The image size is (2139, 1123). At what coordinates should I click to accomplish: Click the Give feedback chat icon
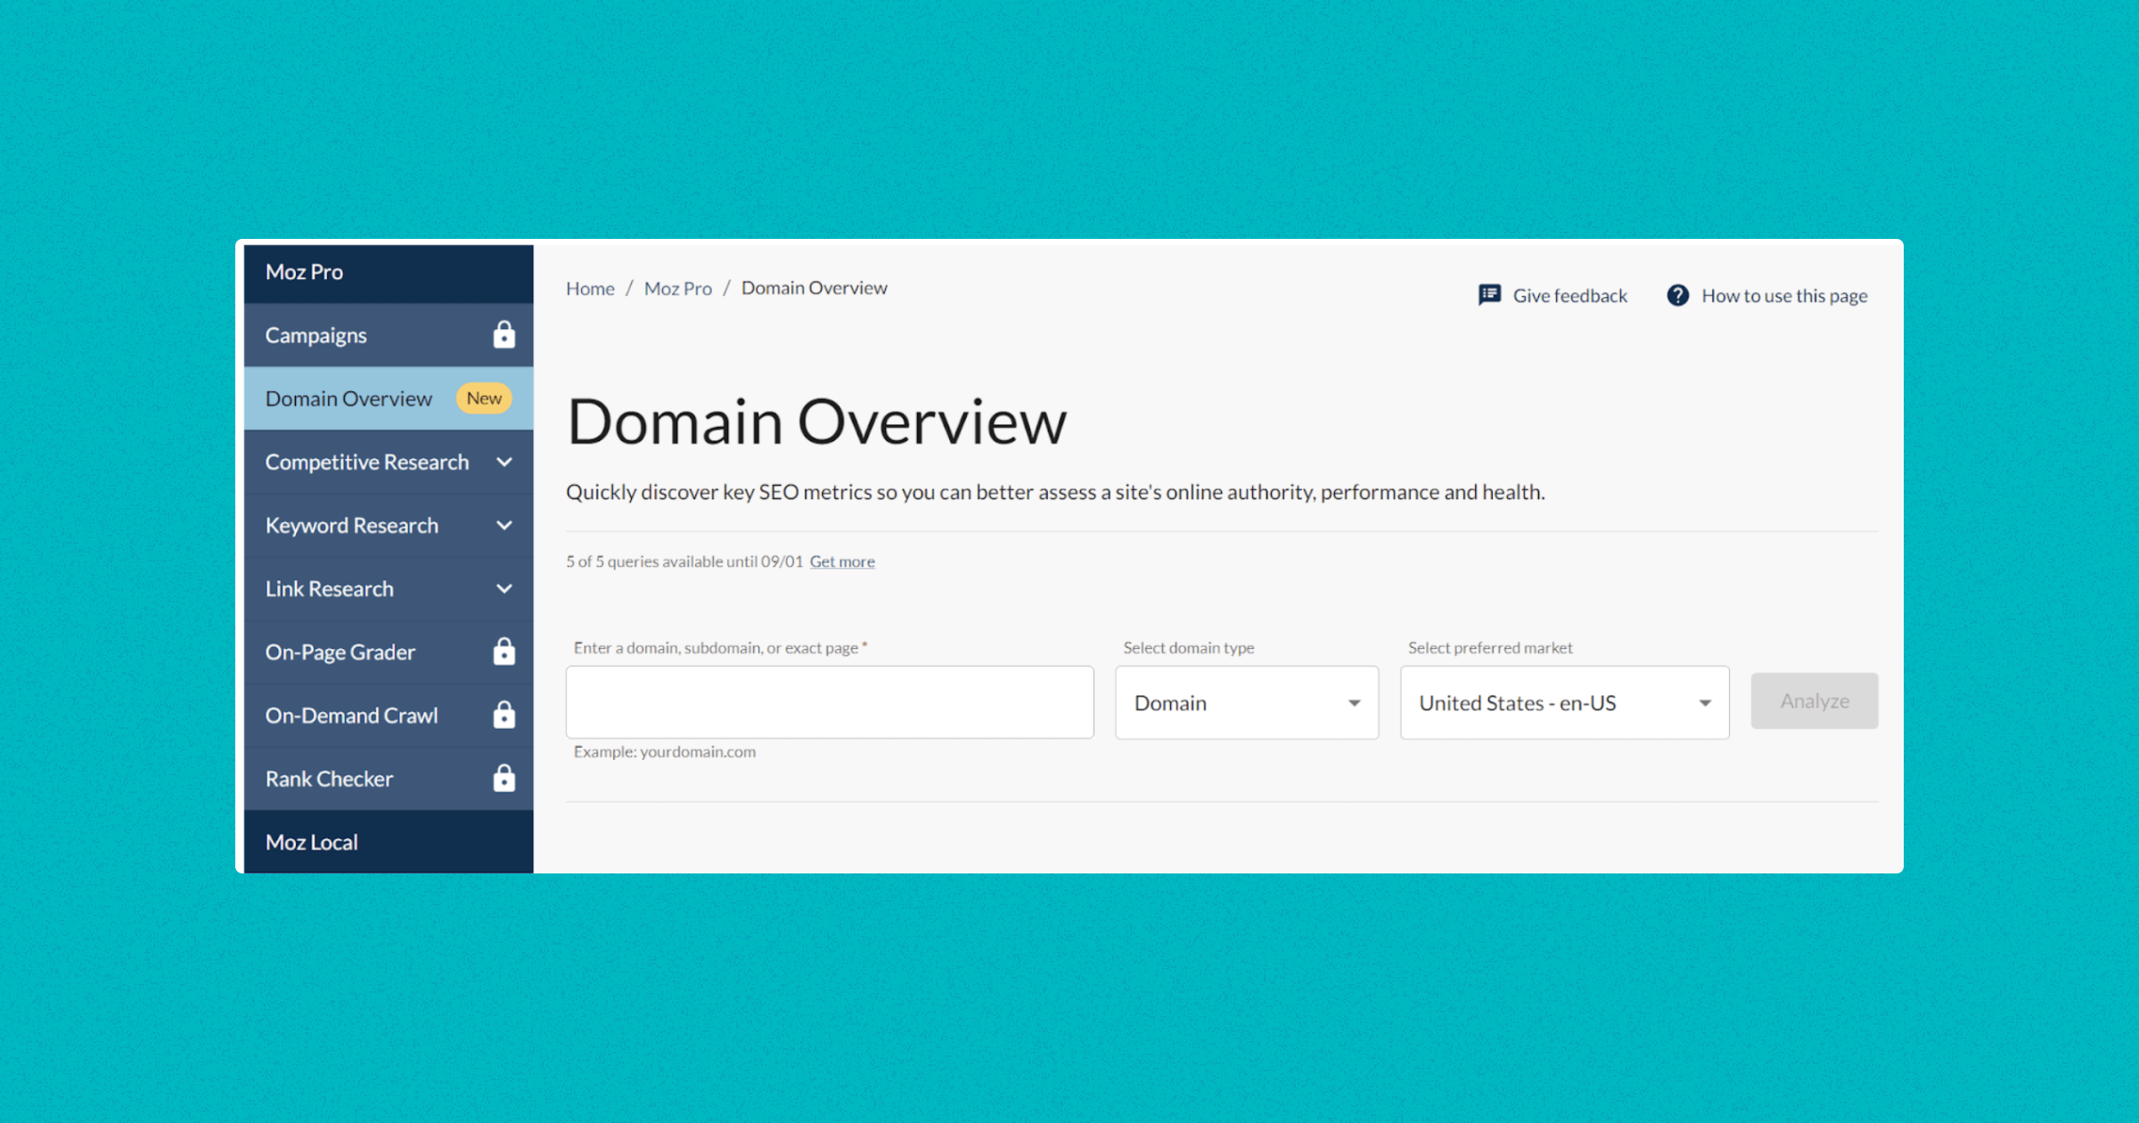[1489, 295]
